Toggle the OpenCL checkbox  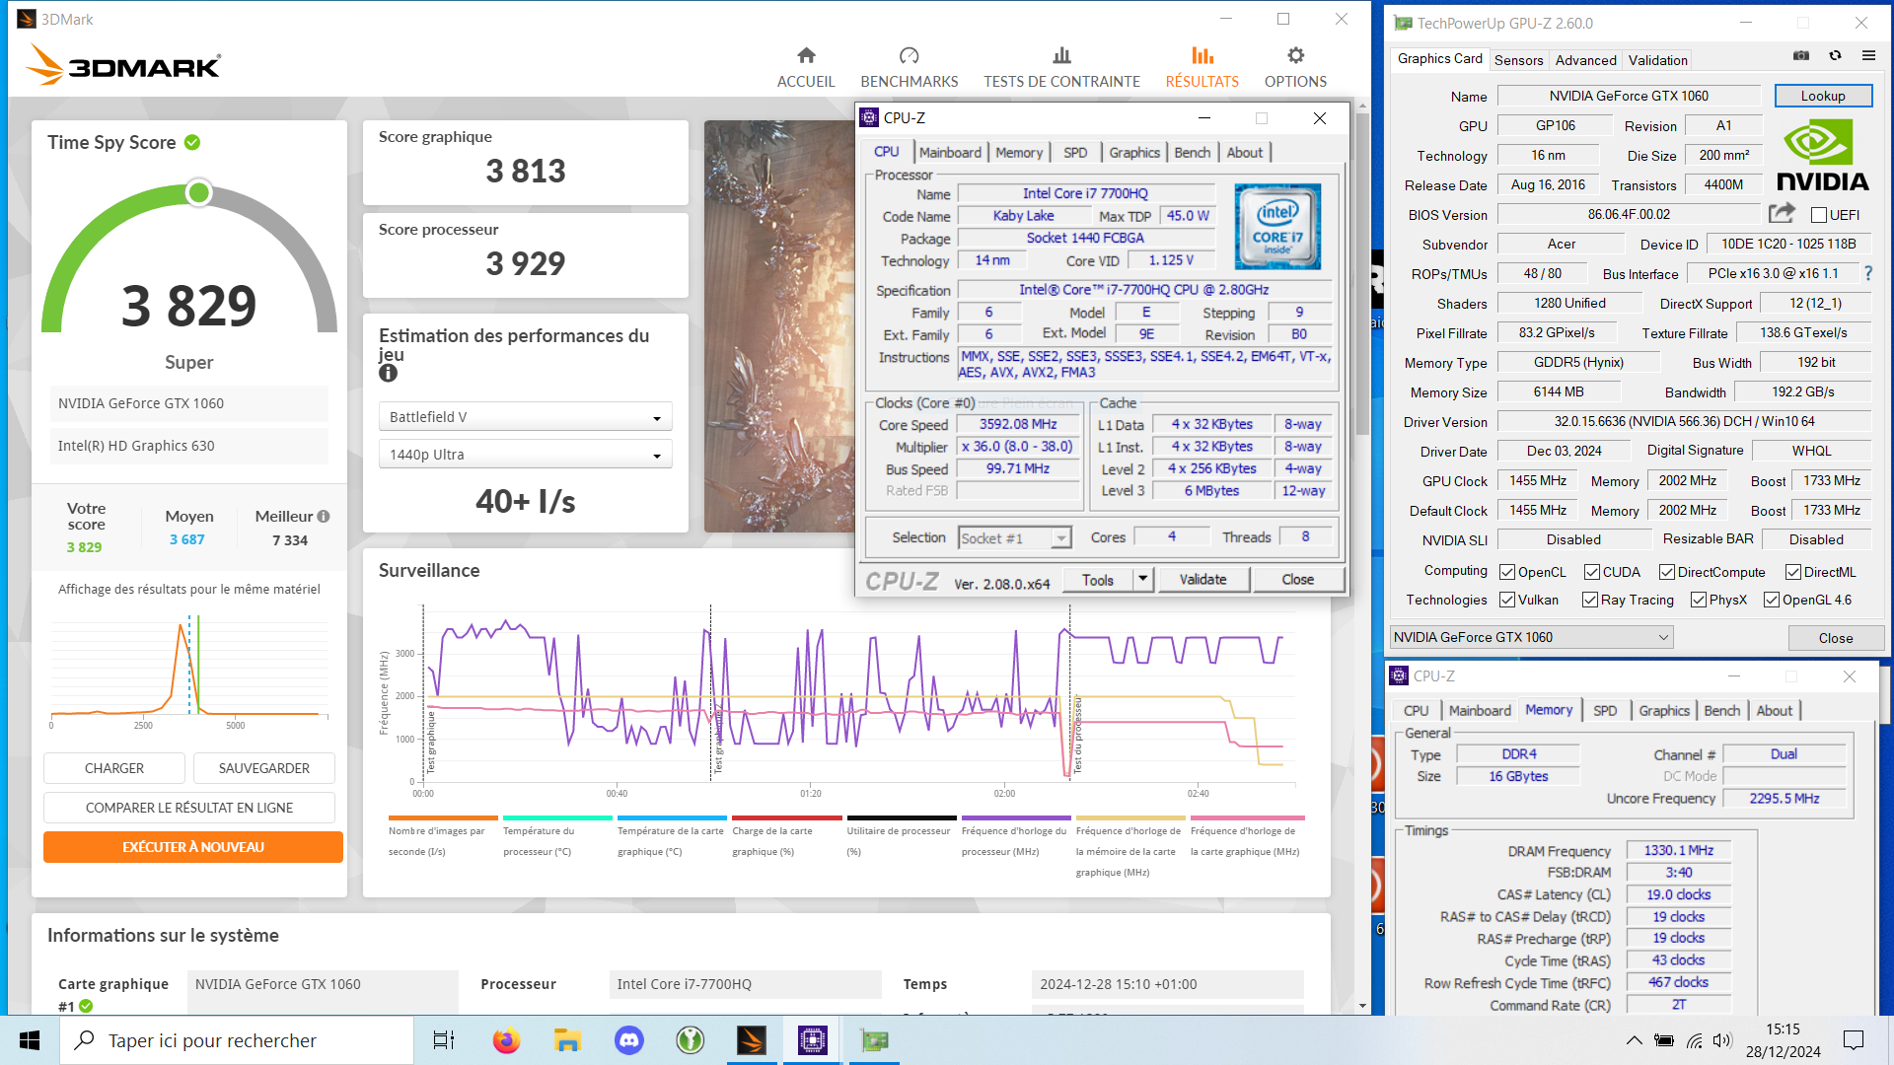click(x=1507, y=572)
